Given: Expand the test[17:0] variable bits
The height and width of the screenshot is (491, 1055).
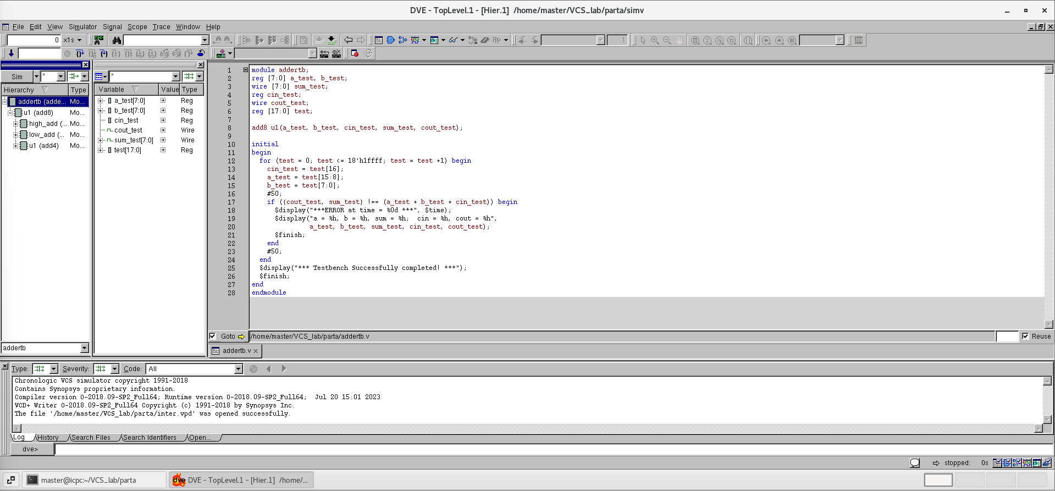Looking at the screenshot, I should click(101, 150).
